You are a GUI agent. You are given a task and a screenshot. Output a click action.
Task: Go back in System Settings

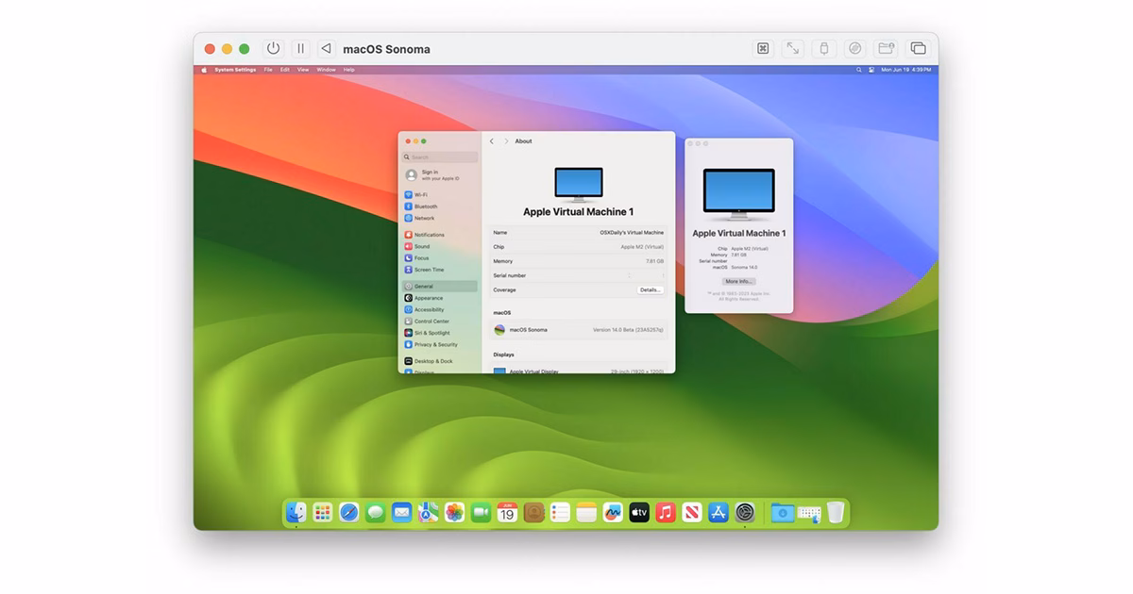tap(492, 141)
